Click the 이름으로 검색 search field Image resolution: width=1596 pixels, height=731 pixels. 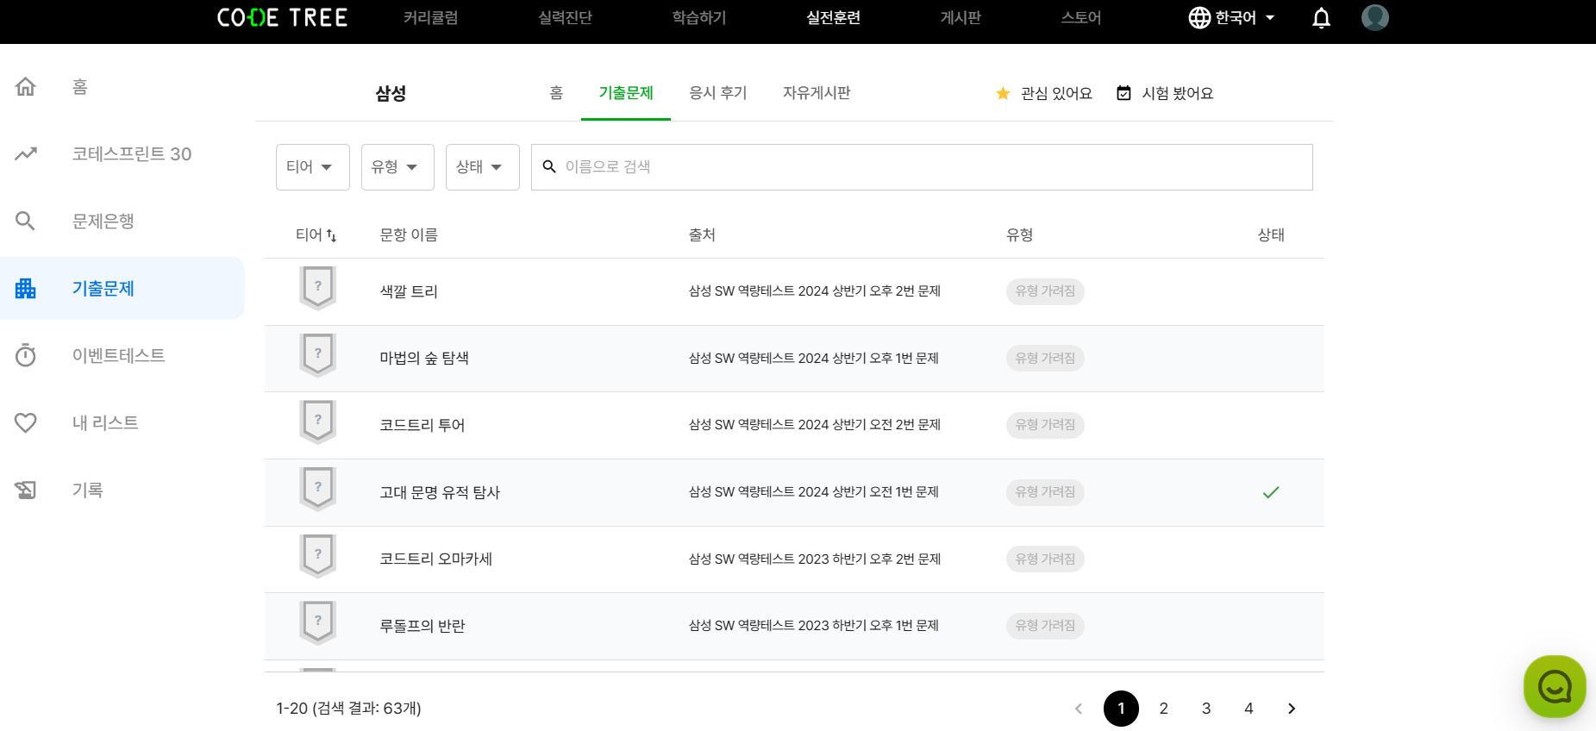(922, 166)
